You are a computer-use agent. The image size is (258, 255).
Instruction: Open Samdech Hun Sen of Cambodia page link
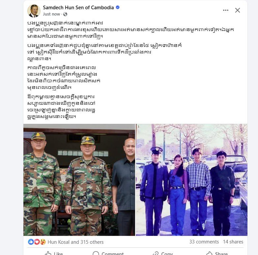(78, 8)
